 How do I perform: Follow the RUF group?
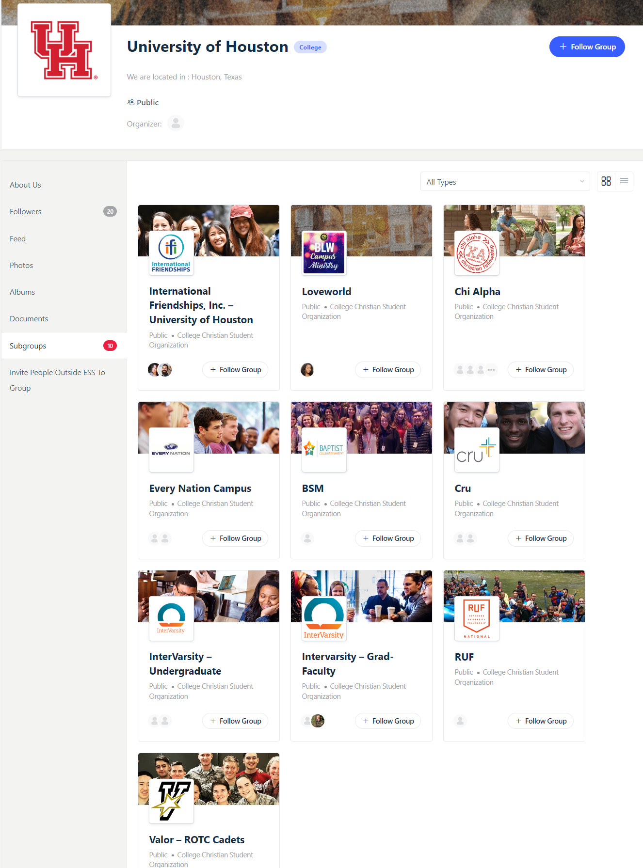point(541,721)
